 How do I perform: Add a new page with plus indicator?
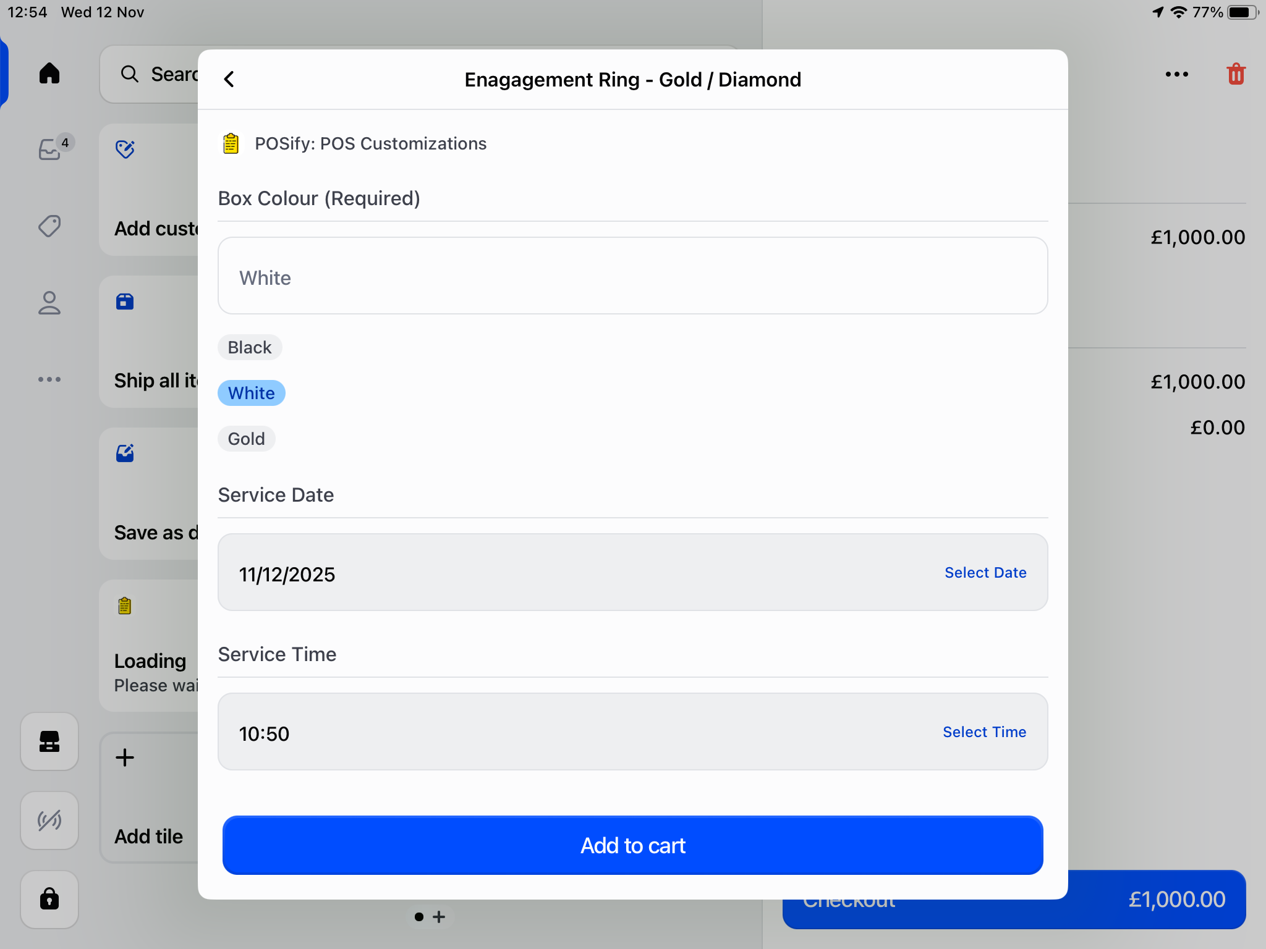click(x=439, y=917)
